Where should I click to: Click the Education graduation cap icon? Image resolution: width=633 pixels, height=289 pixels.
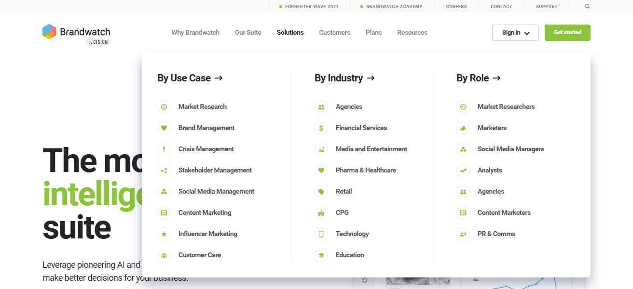pyautogui.click(x=321, y=255)
